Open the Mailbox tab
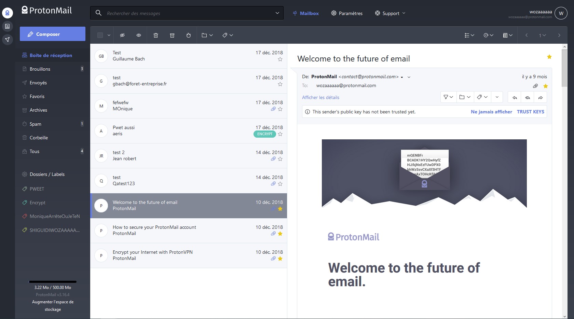The image size is (574, 319). coord(306,13)
